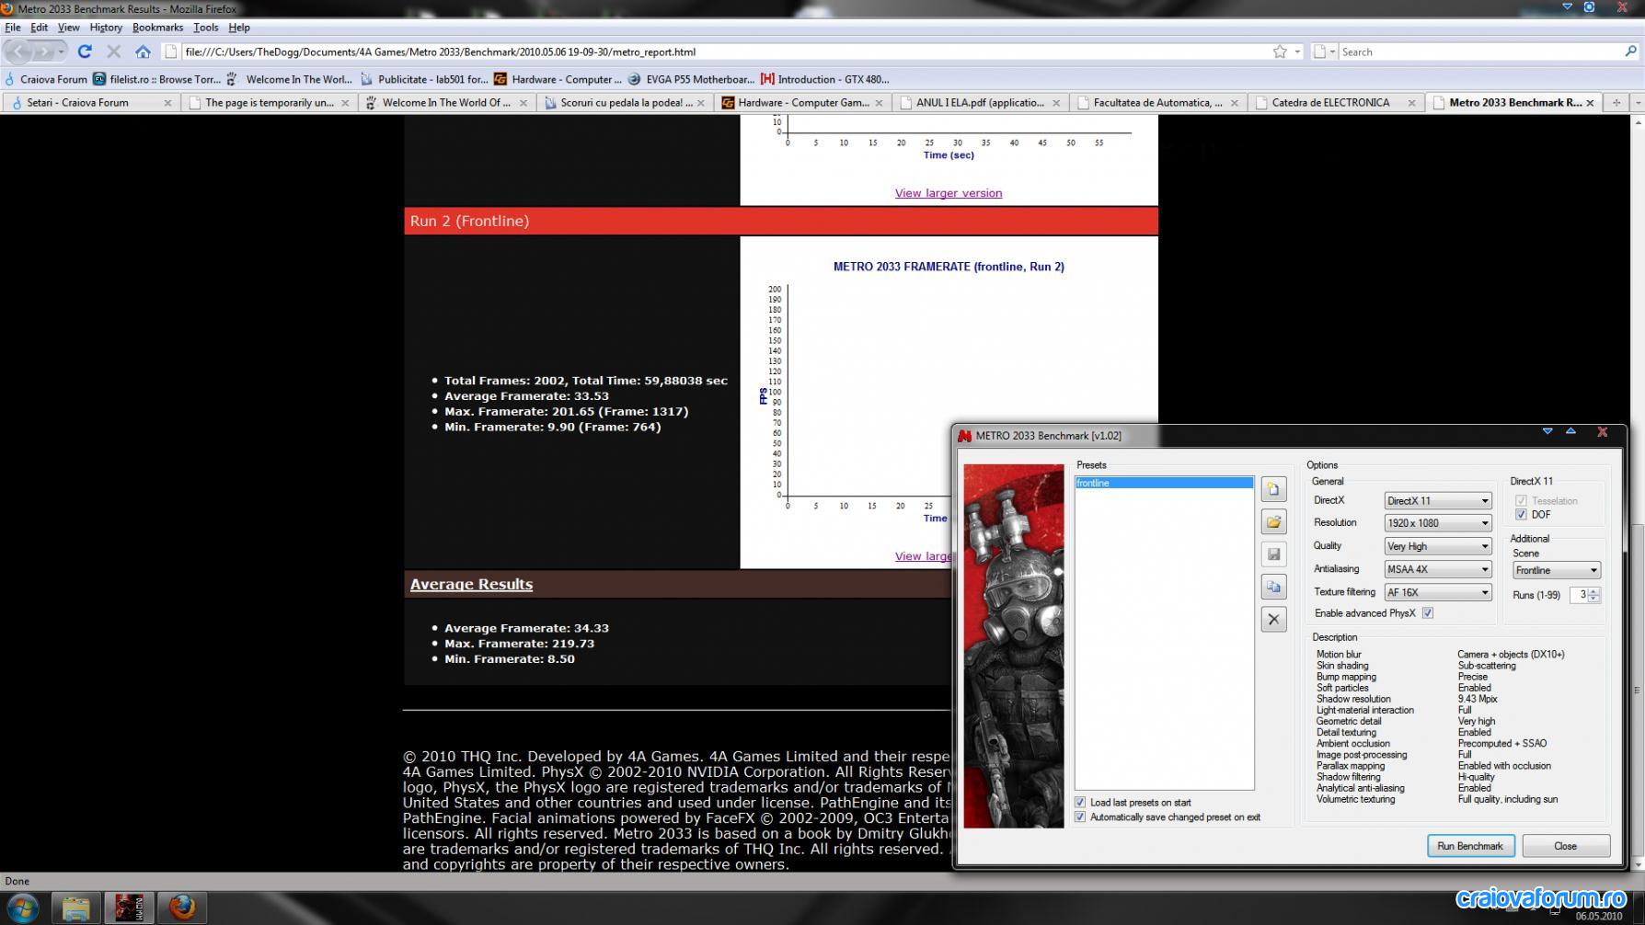Image resolution: width=1645 pixels, height=925 pixels.
Task: Close ANUL I ELA.pdf tab
Action: (1056, 103)
